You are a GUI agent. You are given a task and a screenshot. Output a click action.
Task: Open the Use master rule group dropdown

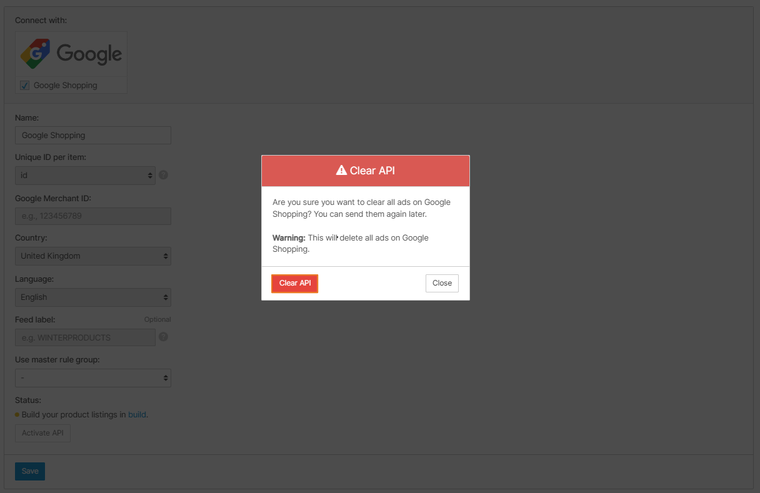(93, 378)
